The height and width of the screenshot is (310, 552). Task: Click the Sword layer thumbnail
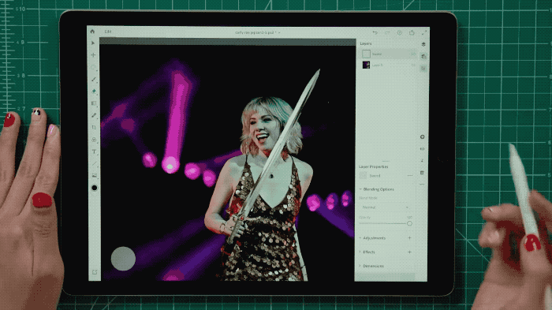[366, 54]
